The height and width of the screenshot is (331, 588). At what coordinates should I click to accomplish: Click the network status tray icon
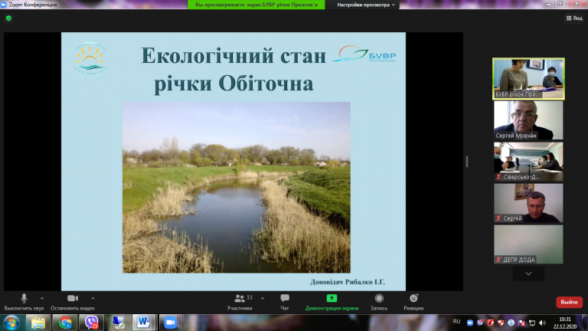(x=532, y=323)
